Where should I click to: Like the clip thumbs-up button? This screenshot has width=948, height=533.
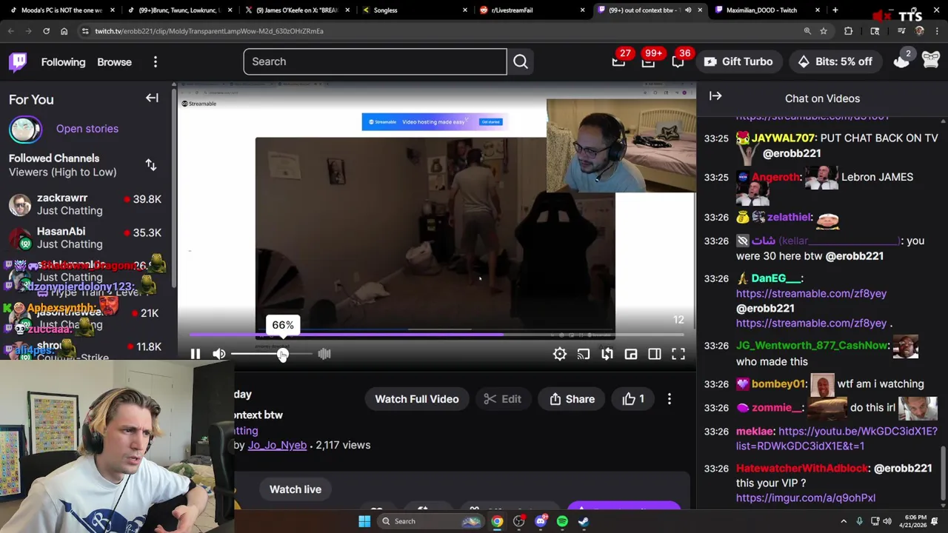633,399
